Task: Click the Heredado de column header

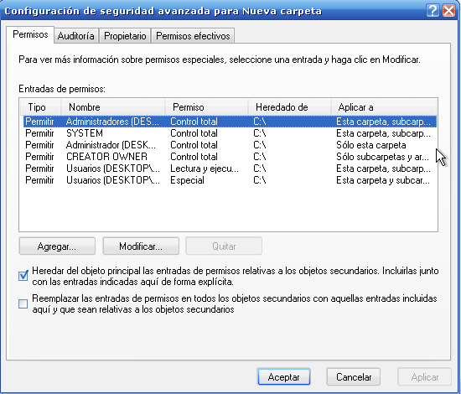Action: tap(290, 107)
